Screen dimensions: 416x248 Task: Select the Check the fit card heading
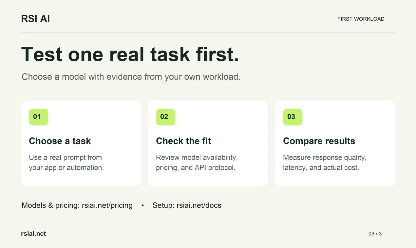point(183,141)
